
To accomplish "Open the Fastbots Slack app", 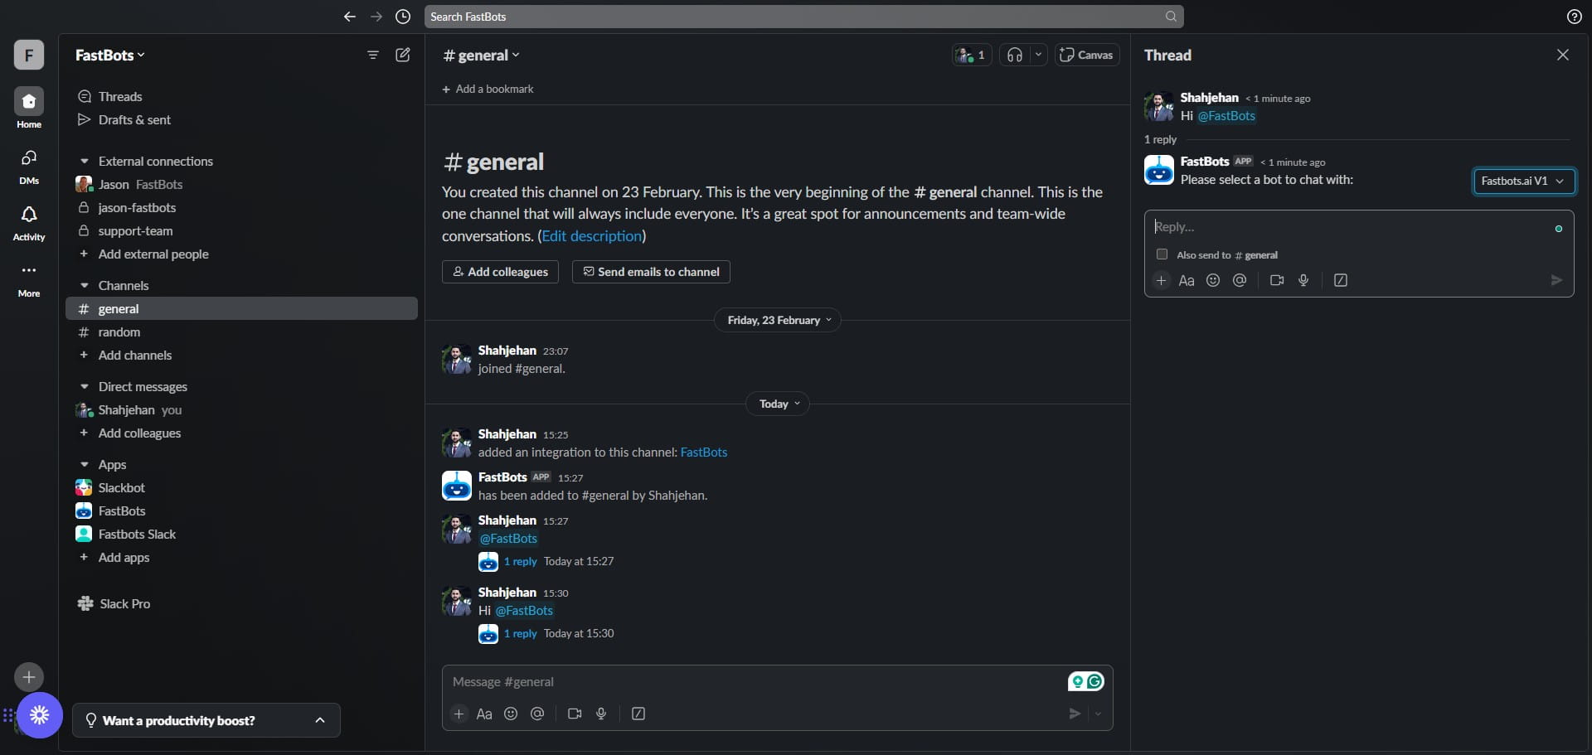I will click(x=241, y=535).
